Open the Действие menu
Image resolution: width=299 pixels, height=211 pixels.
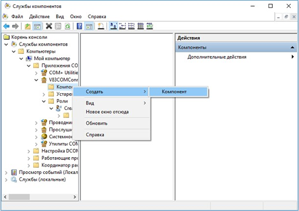tap(39, 17)
